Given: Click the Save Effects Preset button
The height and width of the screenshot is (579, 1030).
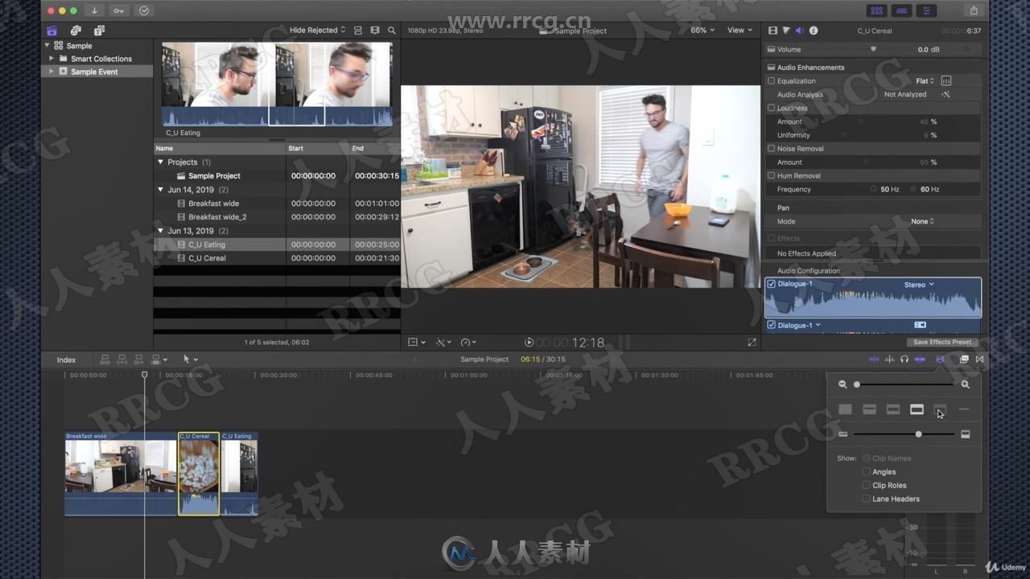Looking at the screenshot, I should [x=941, y=342].
